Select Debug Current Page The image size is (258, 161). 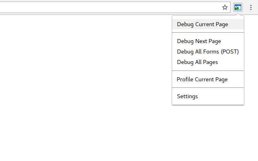(x=202, y=24)
